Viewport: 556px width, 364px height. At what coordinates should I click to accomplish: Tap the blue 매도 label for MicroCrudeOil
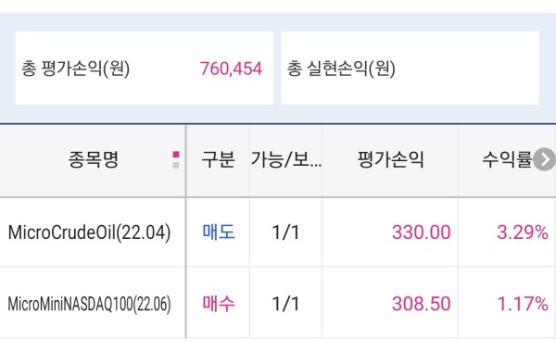(x=219, y=232)
